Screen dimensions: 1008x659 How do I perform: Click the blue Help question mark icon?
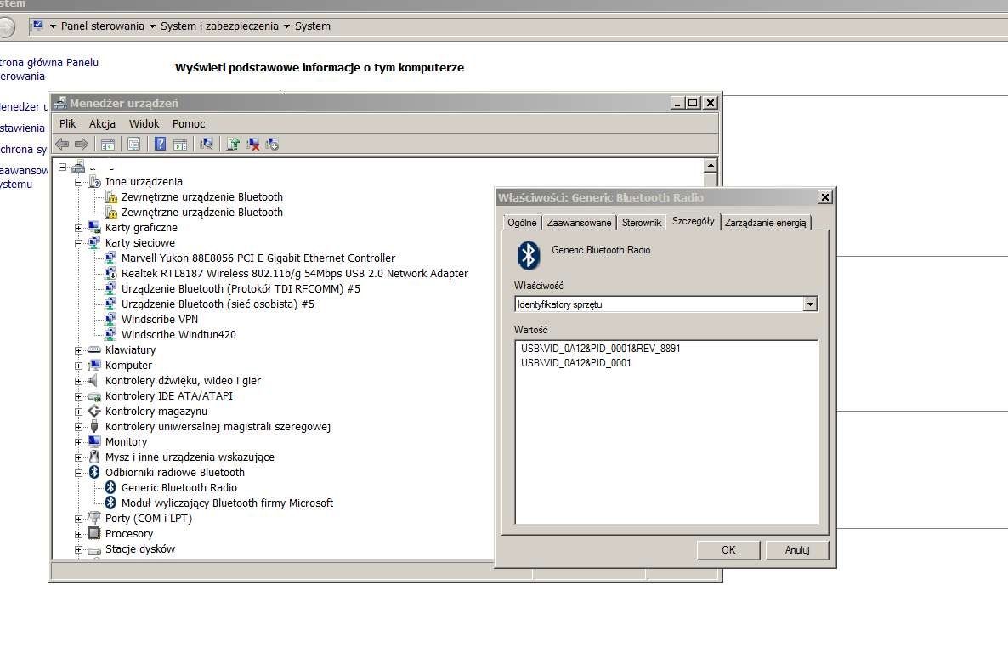[x=160, y=144]
